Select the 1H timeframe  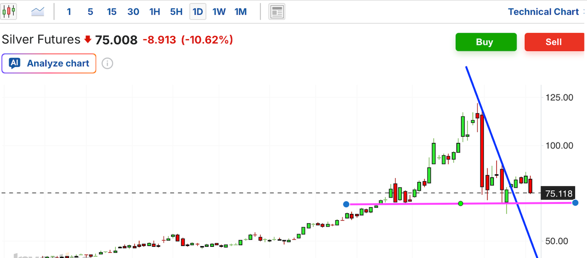click(155, 11)
